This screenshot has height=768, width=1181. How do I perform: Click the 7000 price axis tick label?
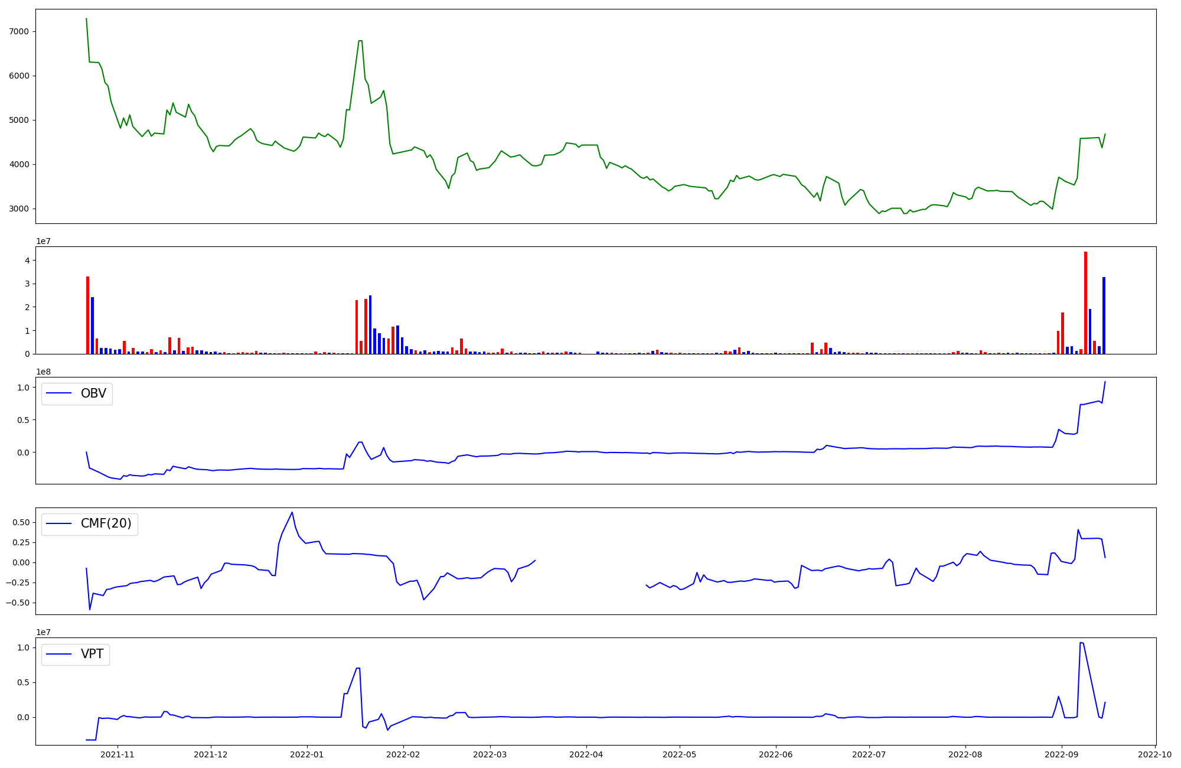coord(20,31)
